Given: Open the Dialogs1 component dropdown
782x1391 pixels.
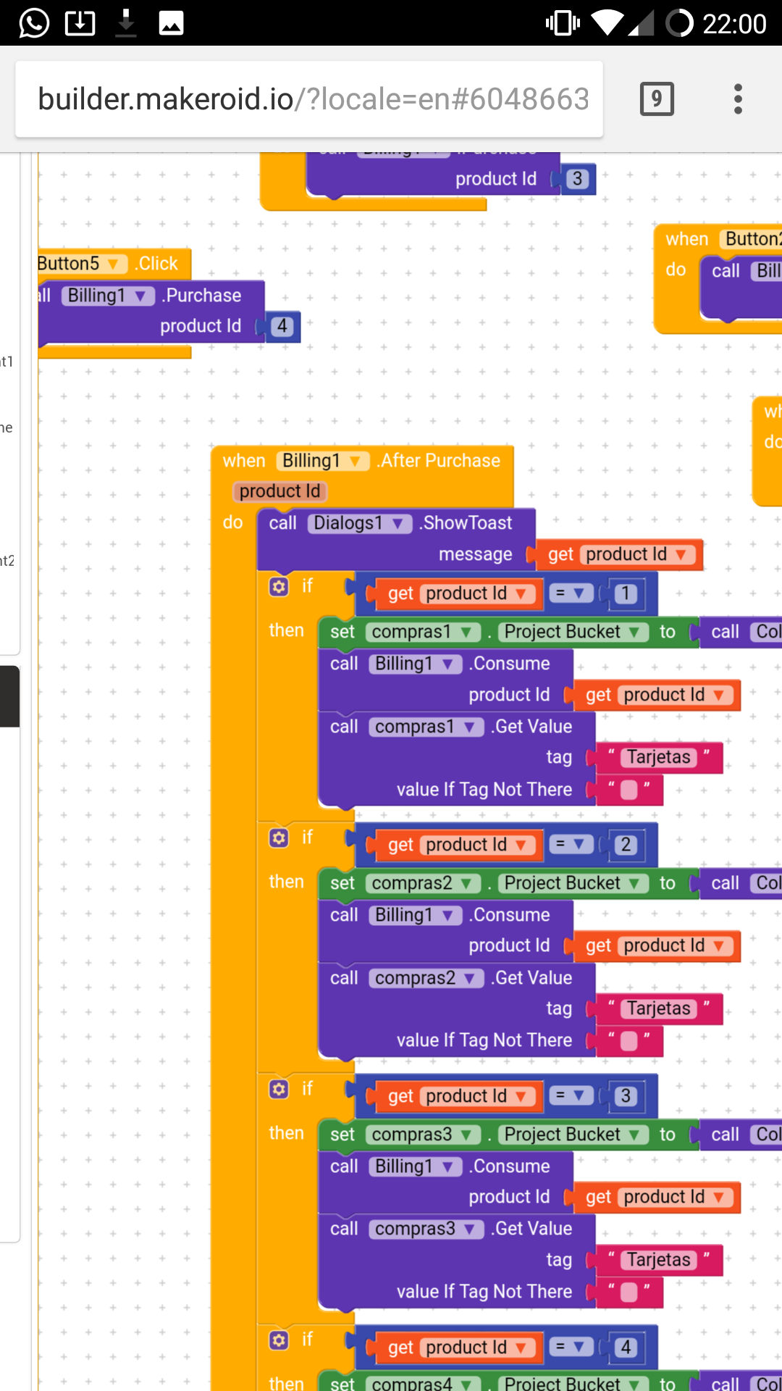Looking at the screenshot, I should click(360, 523).
